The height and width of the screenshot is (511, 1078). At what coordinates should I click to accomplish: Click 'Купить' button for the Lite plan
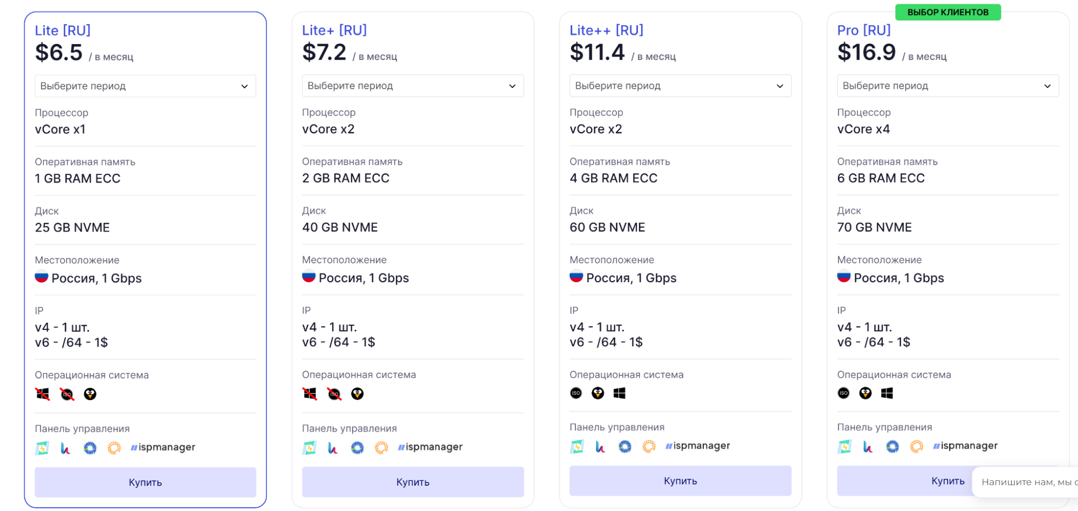pyautogui.click(x=145, y=482)
